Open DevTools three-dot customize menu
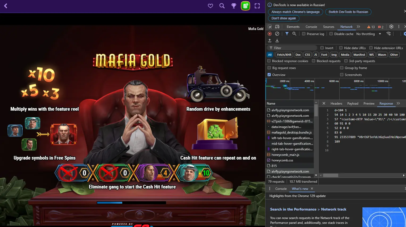 click(399, 27)
